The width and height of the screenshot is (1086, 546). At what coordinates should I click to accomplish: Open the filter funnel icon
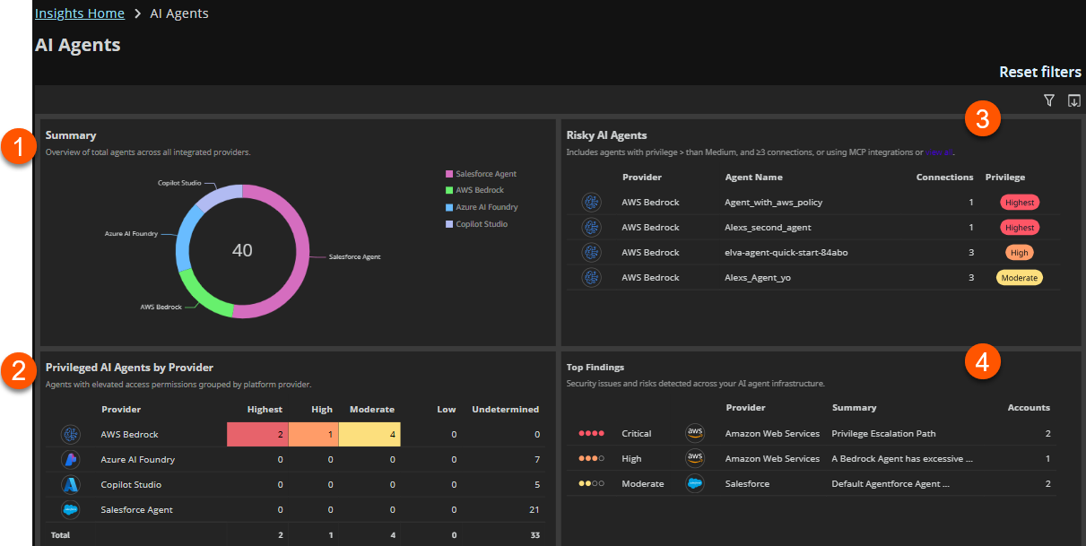coord(1049,100)
